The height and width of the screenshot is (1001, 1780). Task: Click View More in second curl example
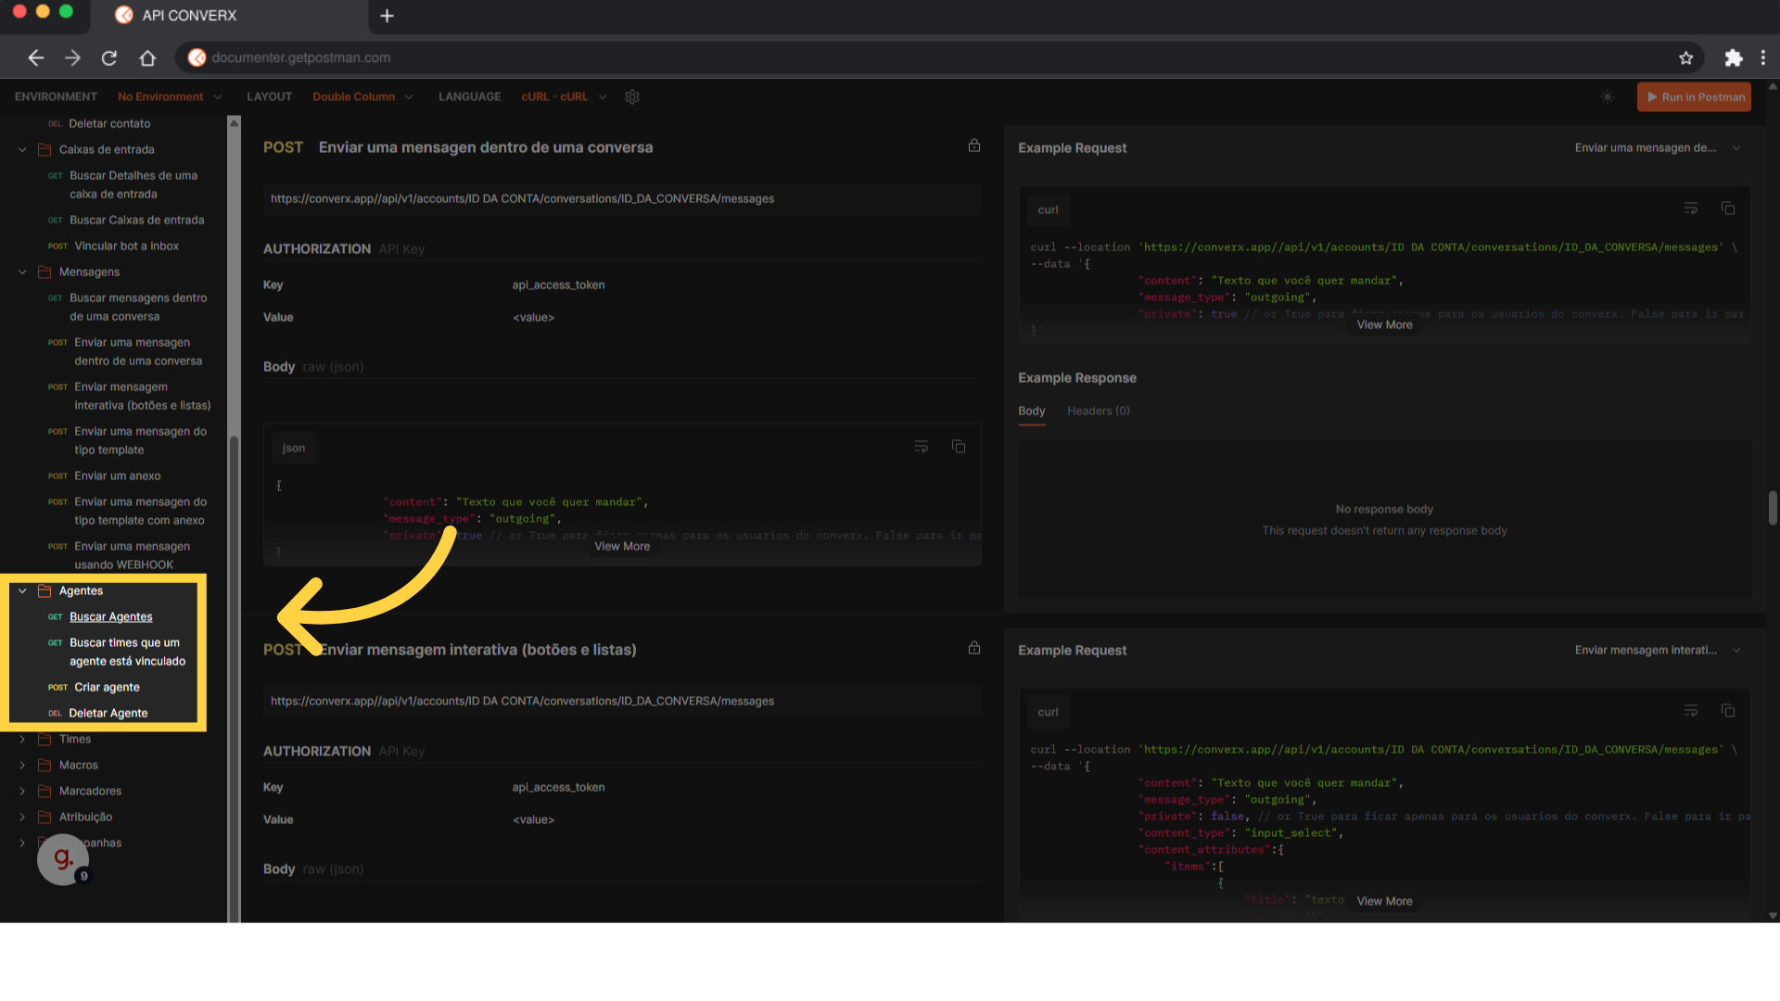coord(1384,901)
